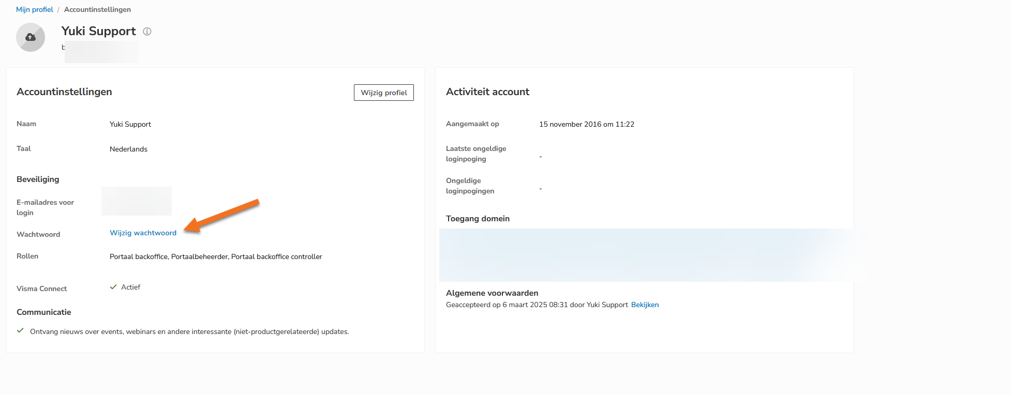Select the Yuki Support page title
Screen dimensions: 1011x395
click(99, 31)
